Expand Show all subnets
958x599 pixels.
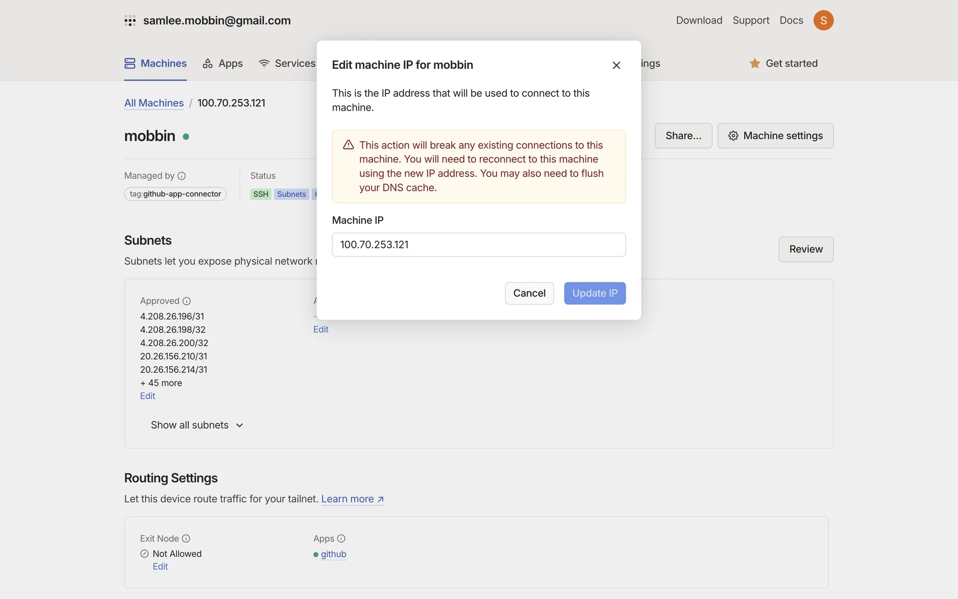(197, 425)
